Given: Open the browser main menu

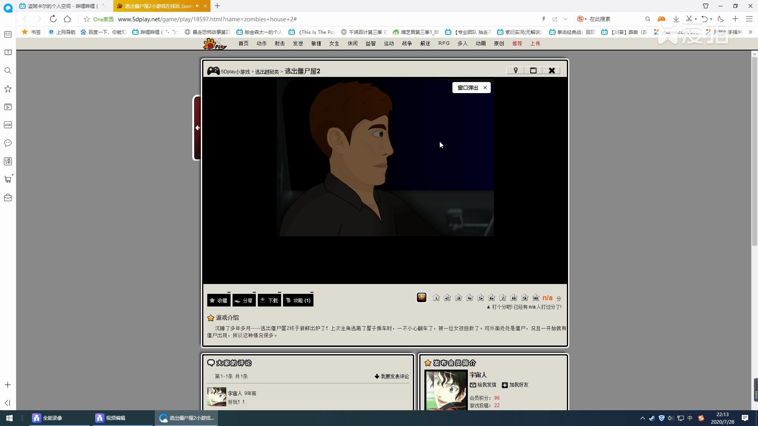Looking at the screenshot, I should (x=749, y=19).
